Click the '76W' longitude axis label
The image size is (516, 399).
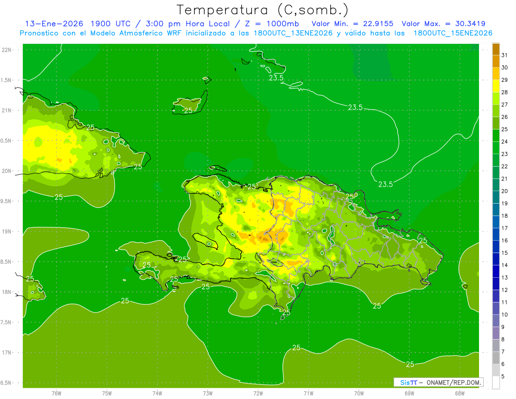pyautogui.click(x=56, y=393)
